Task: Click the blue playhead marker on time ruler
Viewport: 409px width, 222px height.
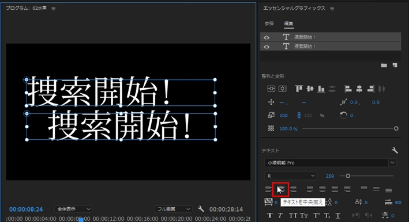Action: tap(81, 220)
